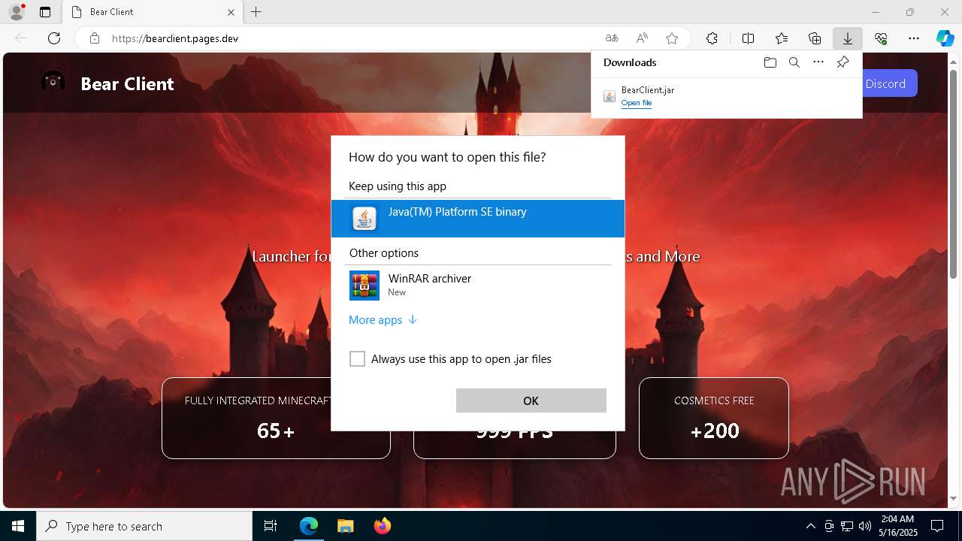Expand More apps list
This screenshot has width=962, height=541.
pos(383,320)
